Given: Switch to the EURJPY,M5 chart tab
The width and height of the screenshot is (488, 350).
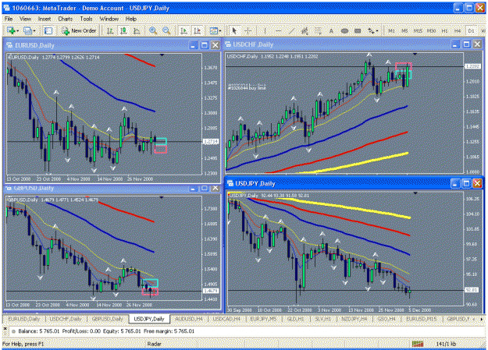Looking at the screenshot, I should (263, 319).
